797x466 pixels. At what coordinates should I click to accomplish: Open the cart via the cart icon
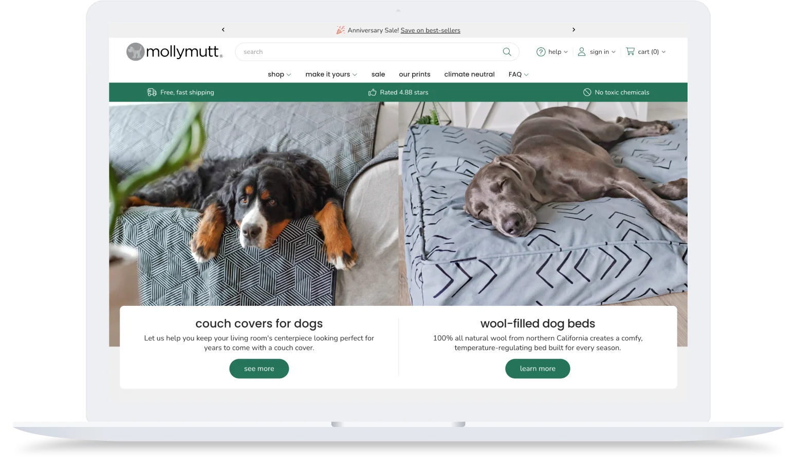click(x=631, y=51)
